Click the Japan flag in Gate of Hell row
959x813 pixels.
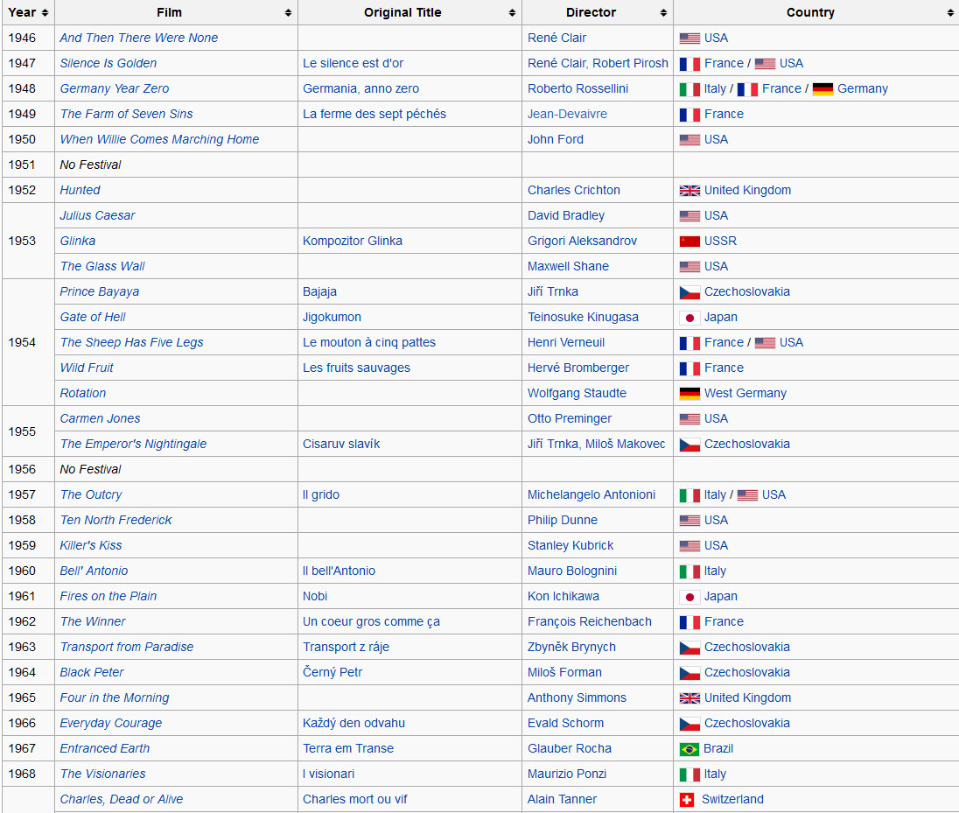click(689, 318)
